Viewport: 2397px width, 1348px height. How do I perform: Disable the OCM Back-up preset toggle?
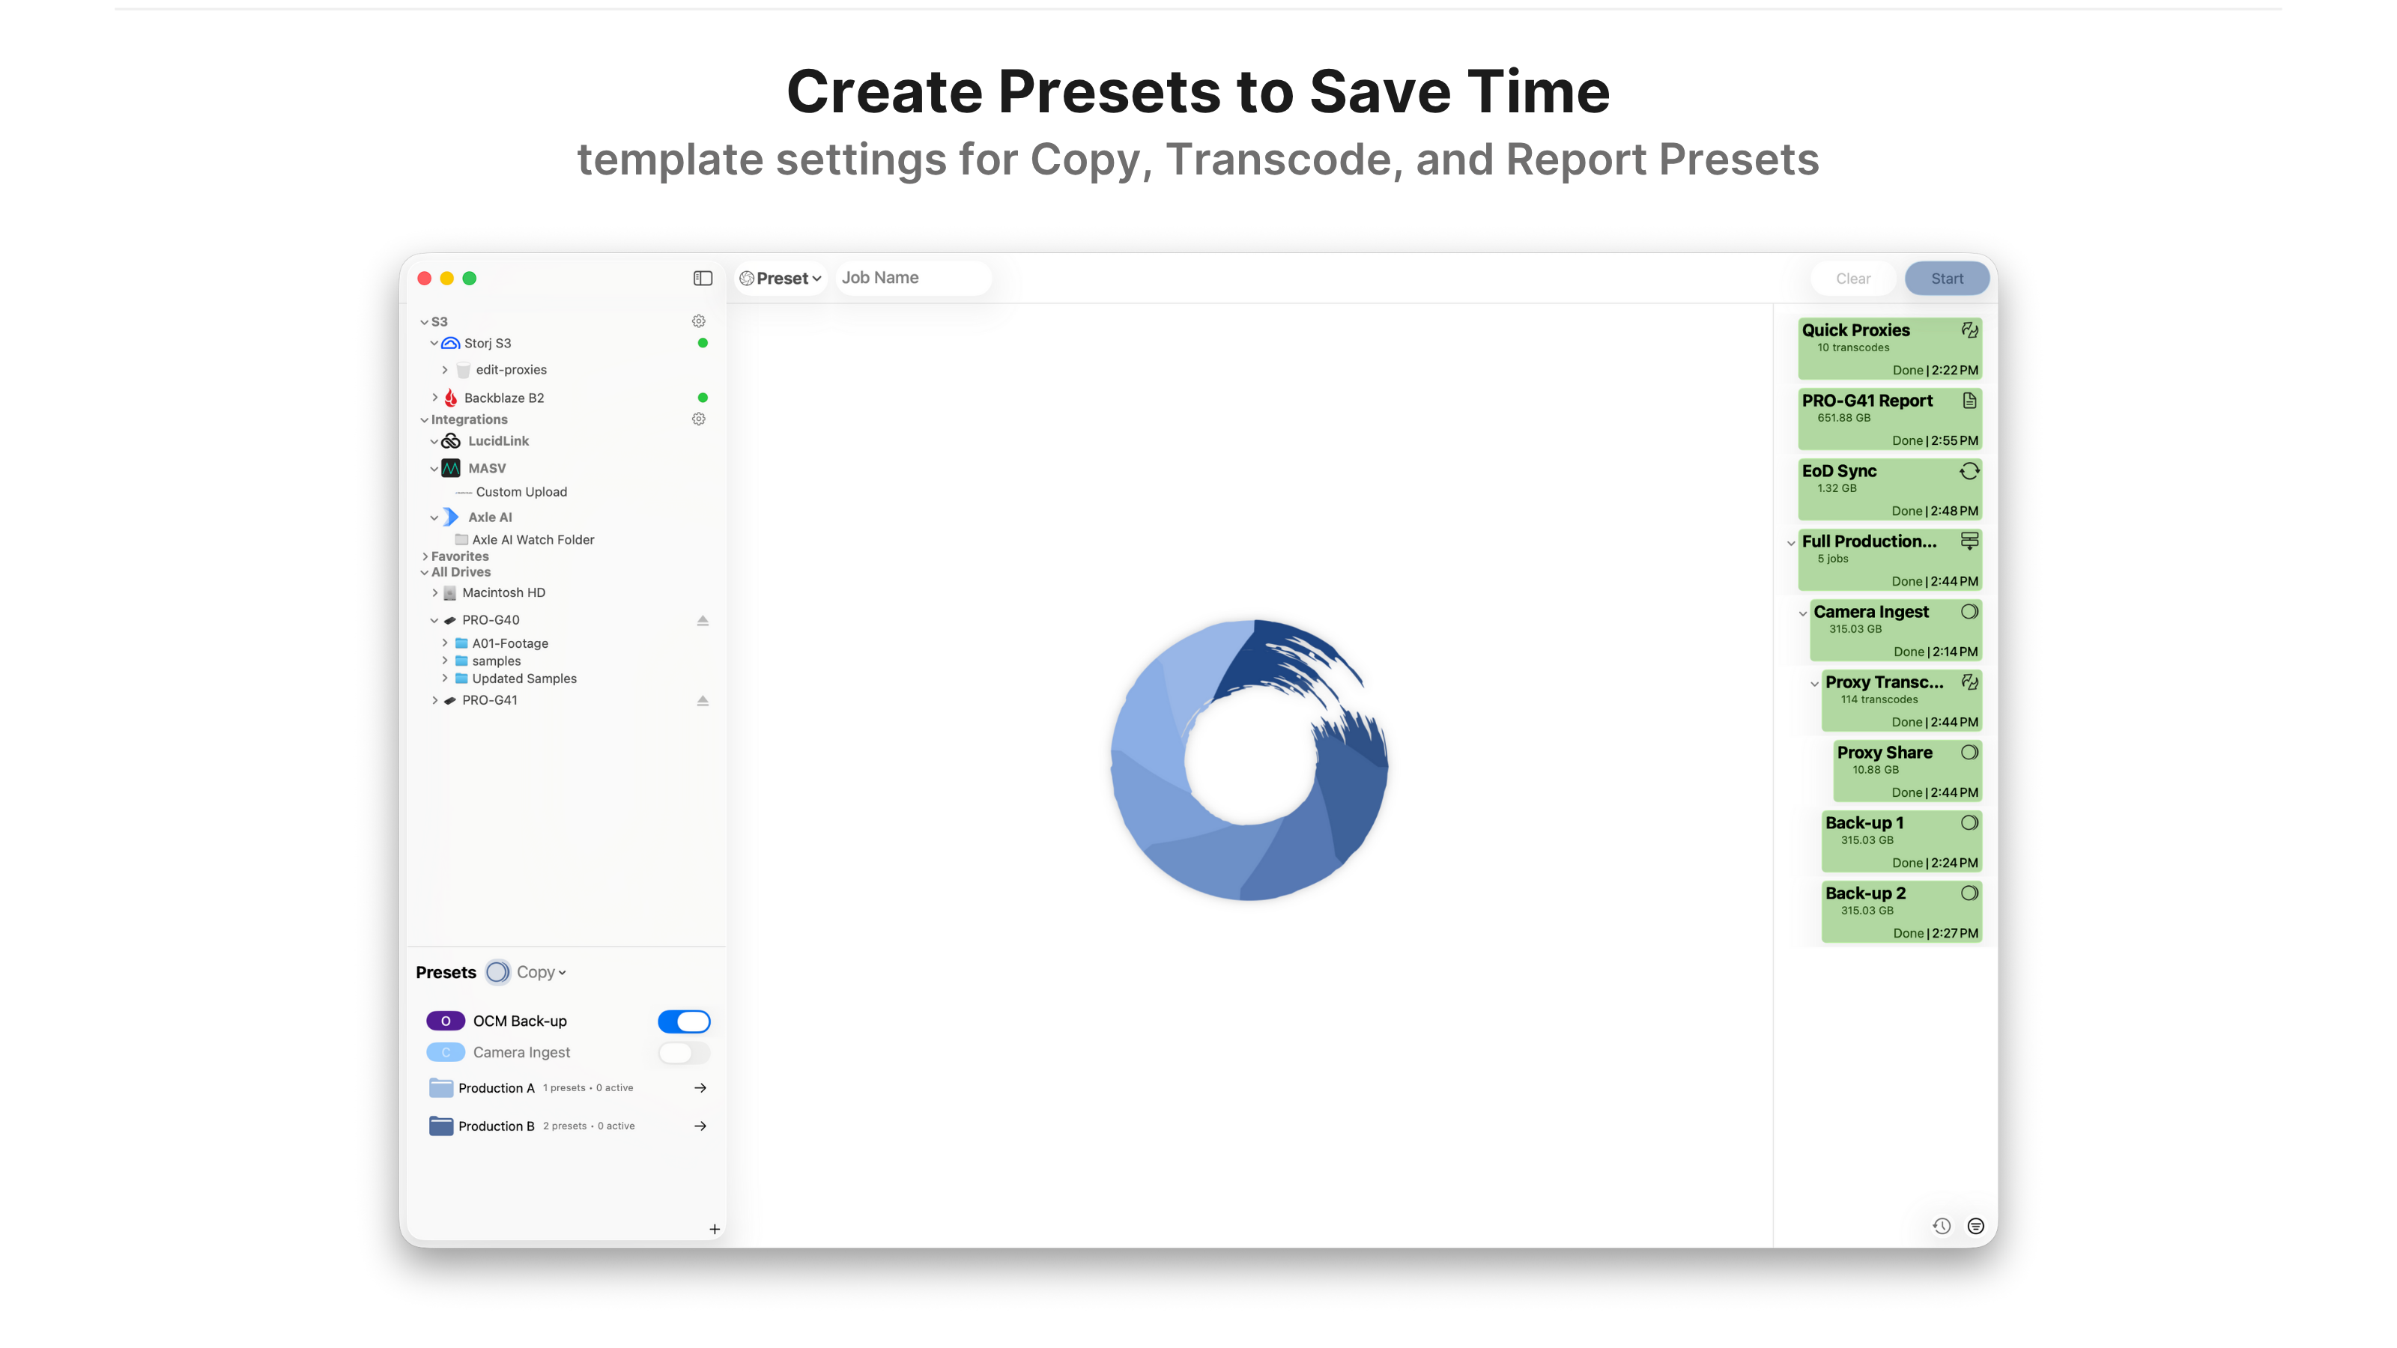tap(684, 1021)
